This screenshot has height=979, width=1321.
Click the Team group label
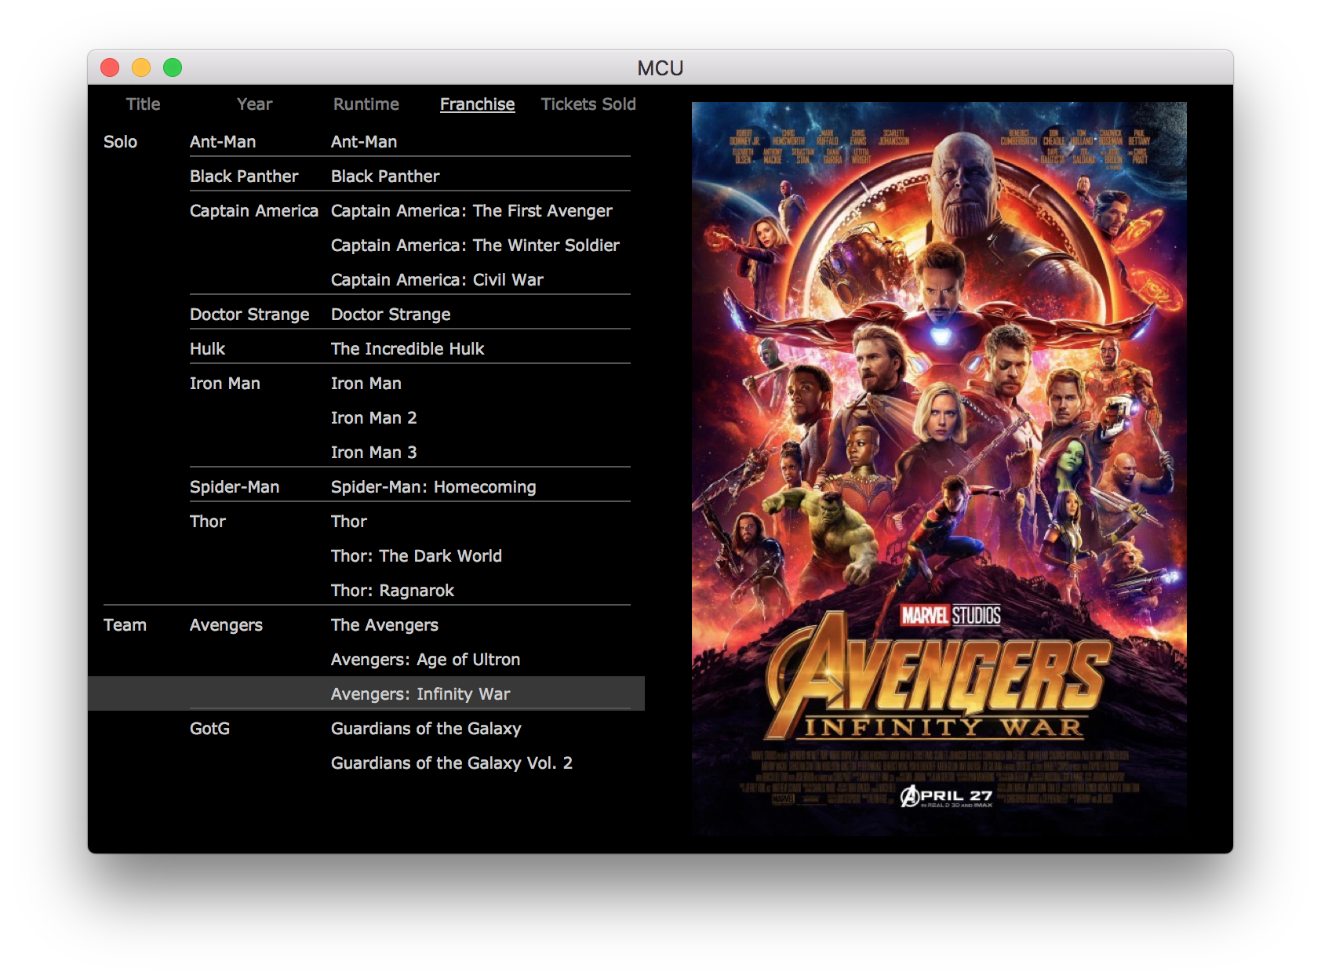(x=125, y=625)
